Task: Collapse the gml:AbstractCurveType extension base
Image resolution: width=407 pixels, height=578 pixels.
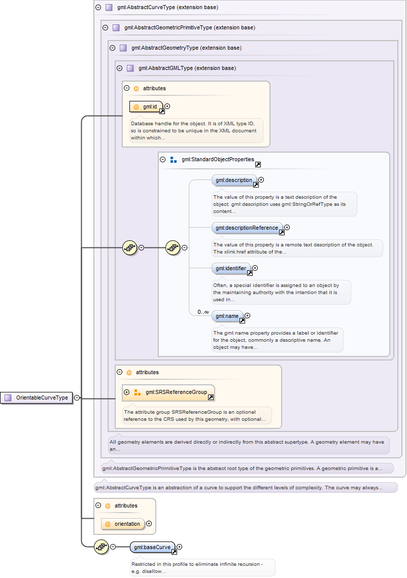Action: (98, 7)
